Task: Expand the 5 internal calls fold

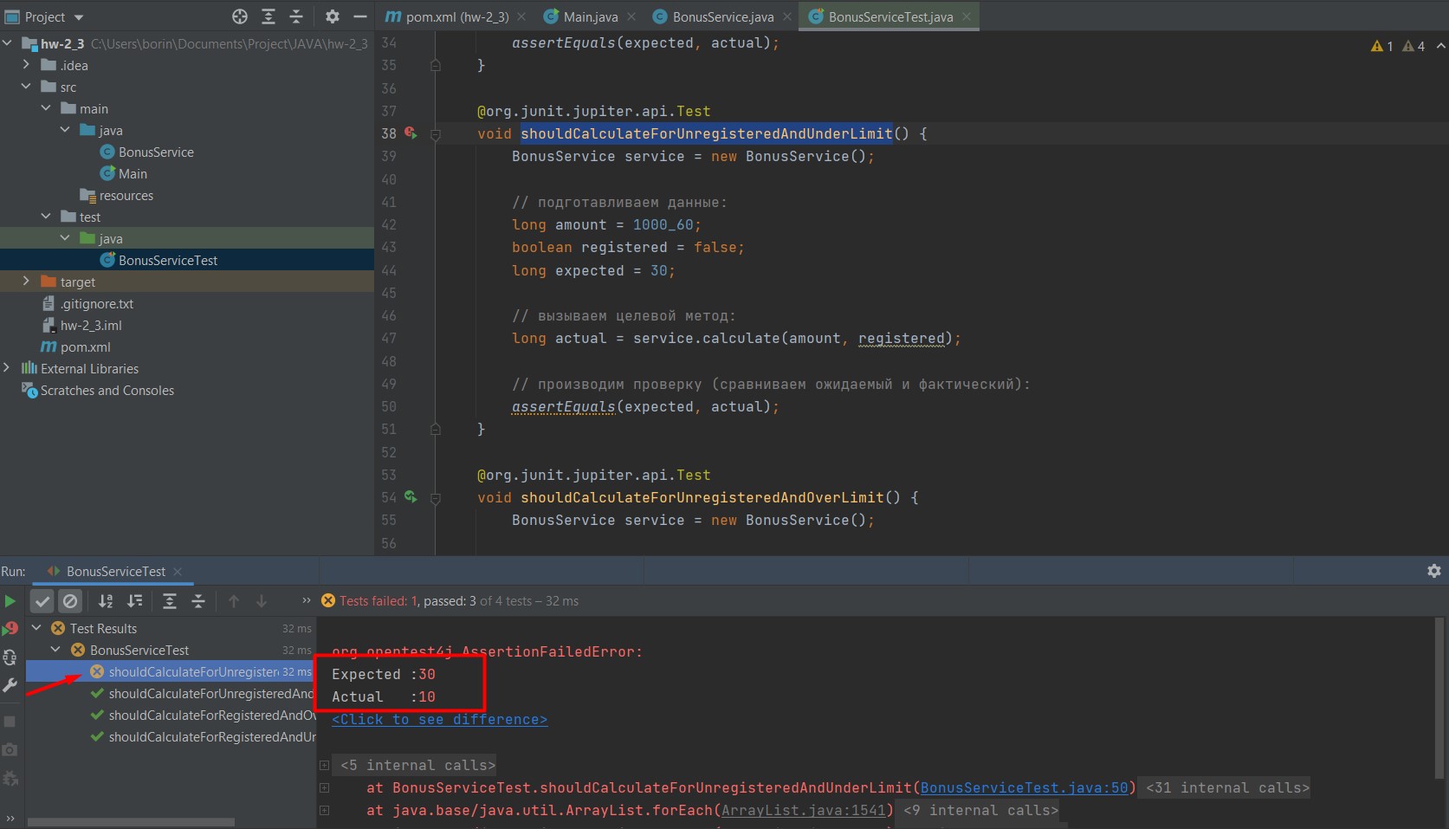Action: (x=324, y=765)
